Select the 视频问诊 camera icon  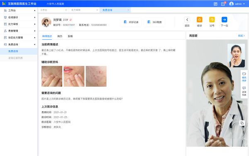244,74
